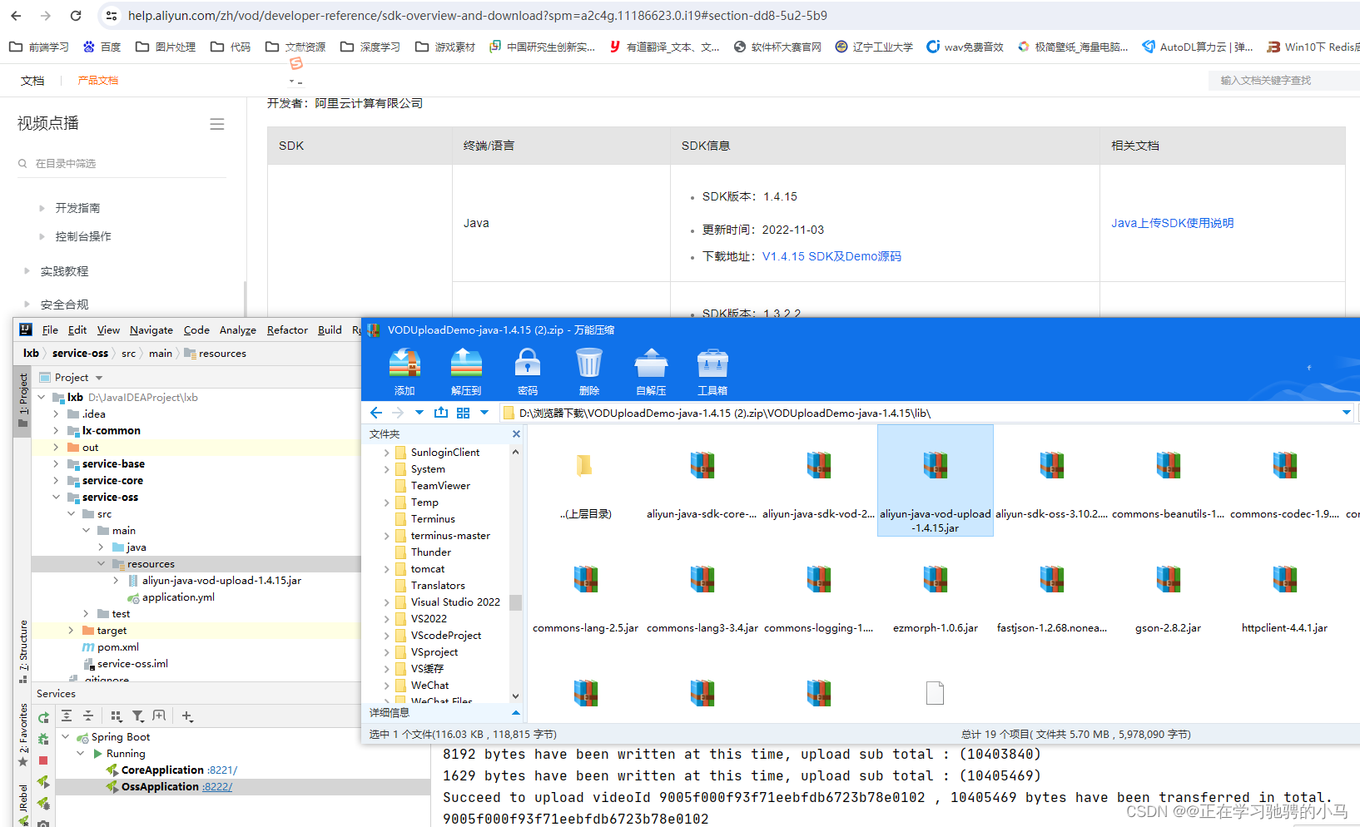Click the 产品文档 tab link
This screenshot has width=1360, height=827.
tap(98, 81)
